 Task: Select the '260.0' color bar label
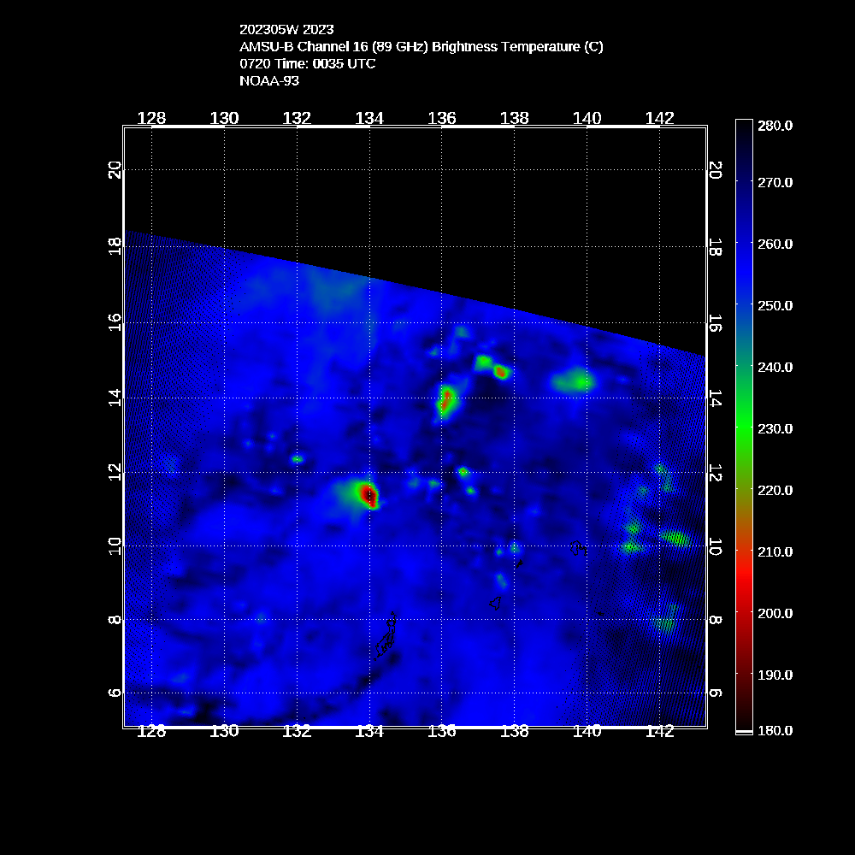tap(775, 244)
